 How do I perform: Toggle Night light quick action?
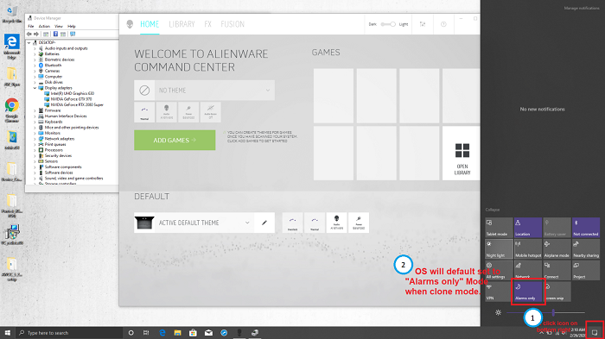coord(499,248)
